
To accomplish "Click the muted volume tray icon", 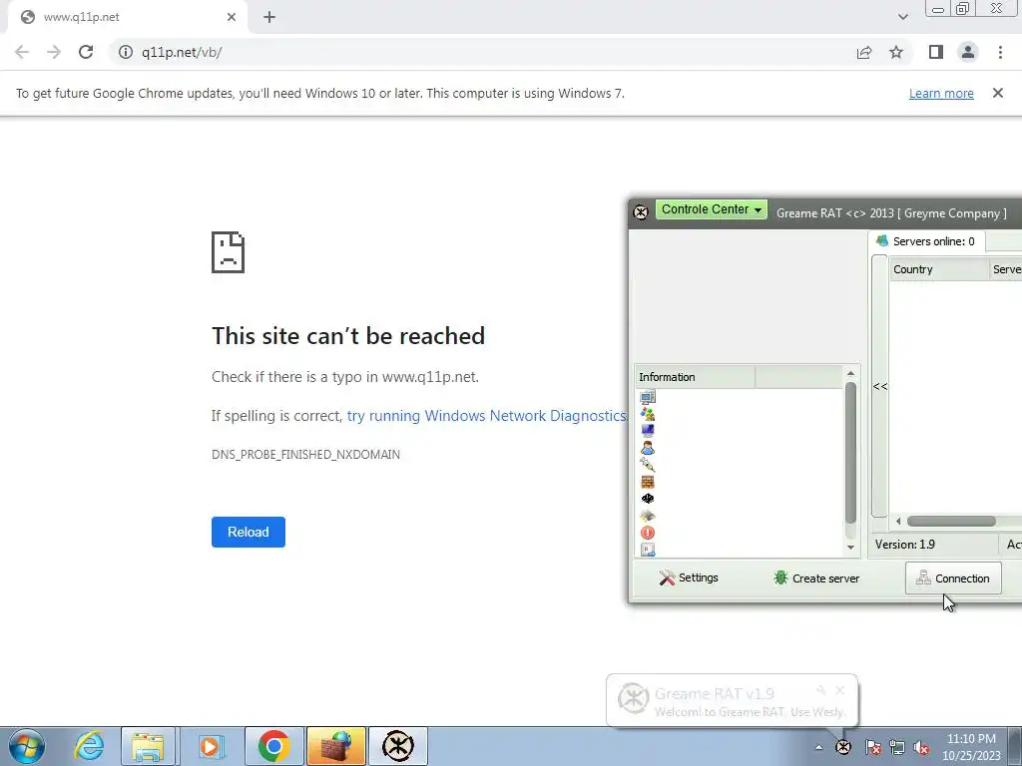I will point(921,747).
